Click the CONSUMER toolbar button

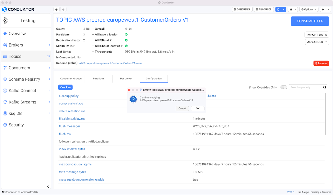tap(242, 9)
